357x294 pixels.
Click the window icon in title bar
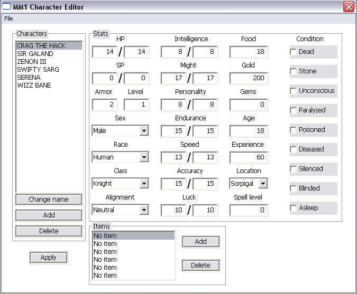pos(6,6)
